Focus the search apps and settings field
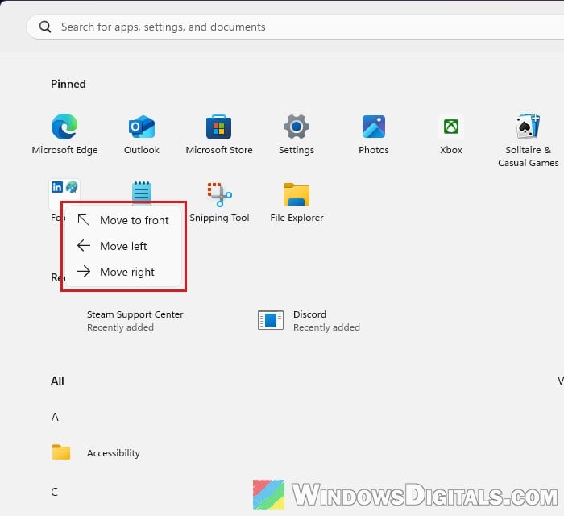Image resolution: width=564 pixels, height=516 pixels. pos(295,27)
